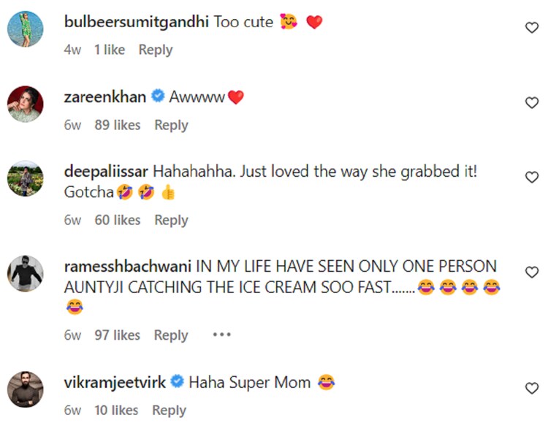Tap the heart on deepaliissar's comment
Image resolution: width=548 pixels, height=434 pixels.
tap(532, 178)
